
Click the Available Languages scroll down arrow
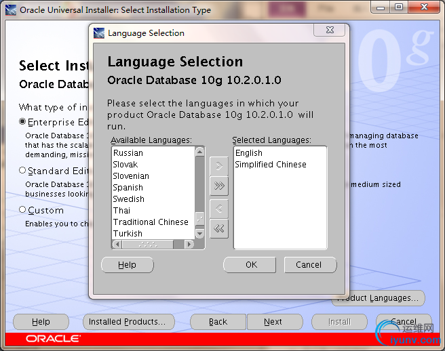pyautogui.click(x=200, y=234)
